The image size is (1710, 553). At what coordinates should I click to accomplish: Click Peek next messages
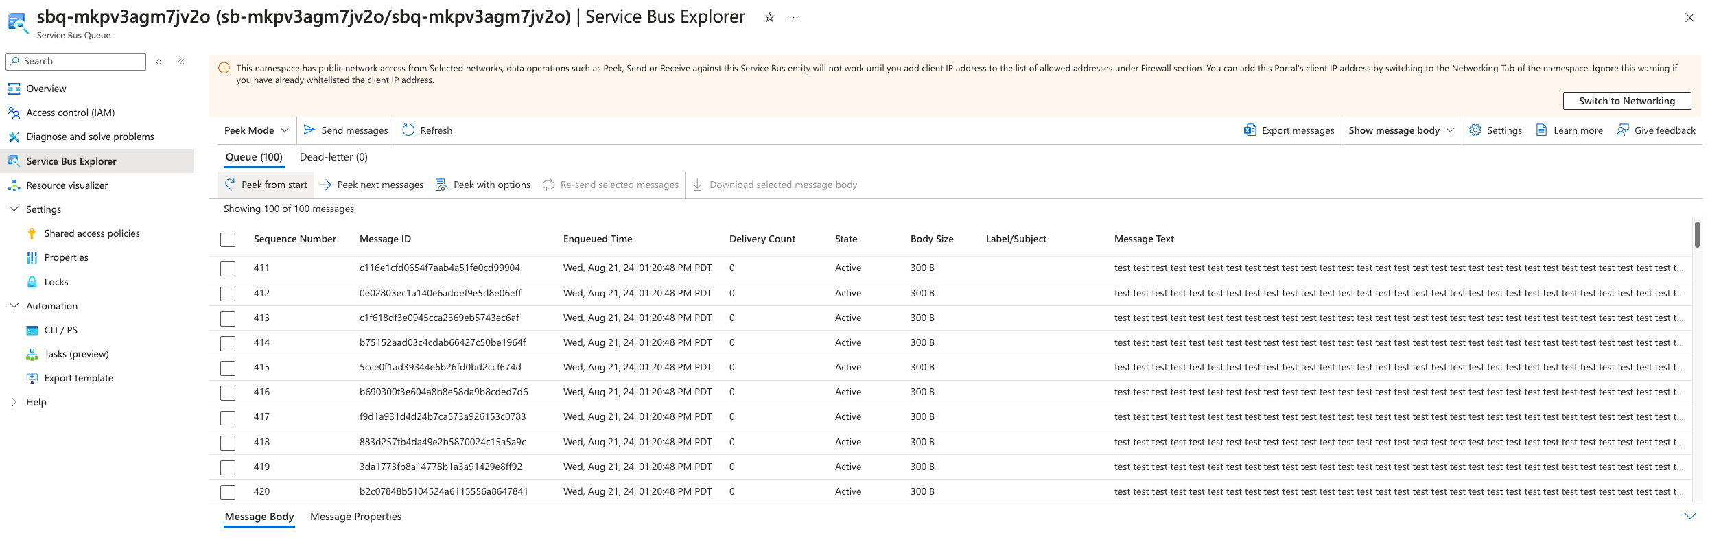tap(371, 185)
